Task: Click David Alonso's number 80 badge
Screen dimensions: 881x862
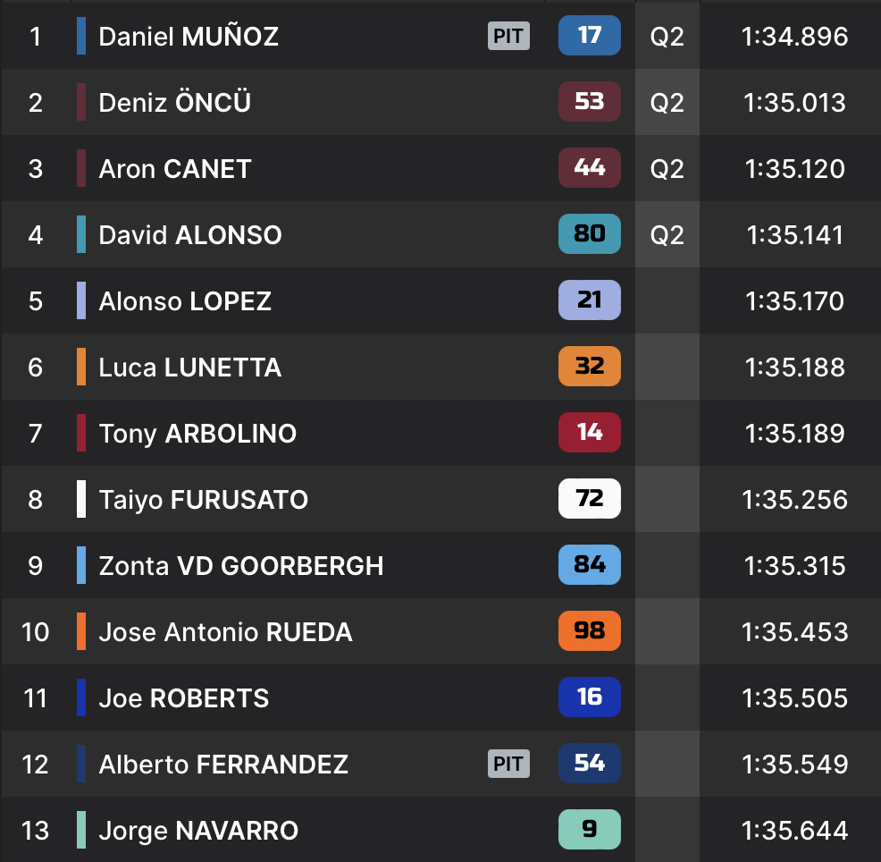Action: pyautogui.click(x=589, y=234)
